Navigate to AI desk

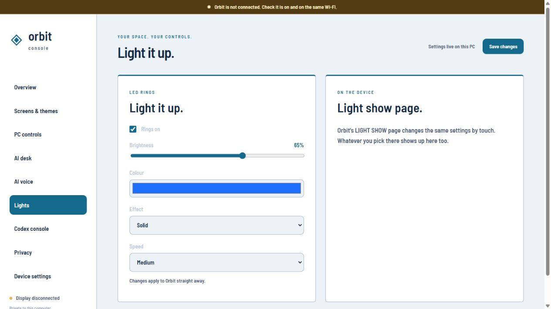[48, 158]
